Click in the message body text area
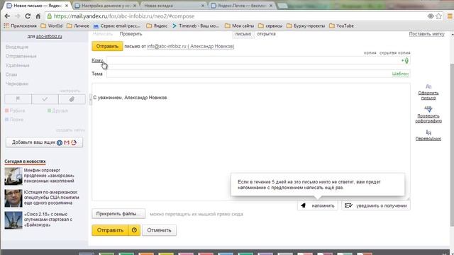 click(x=250, y=142)
